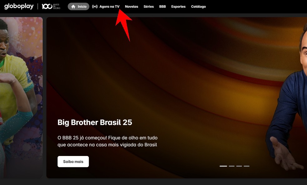Switch to the third carousel slide indicator

click(239, 166)
